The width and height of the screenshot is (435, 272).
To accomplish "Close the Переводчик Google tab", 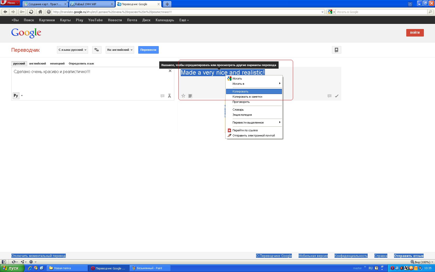I will point(158,4).
